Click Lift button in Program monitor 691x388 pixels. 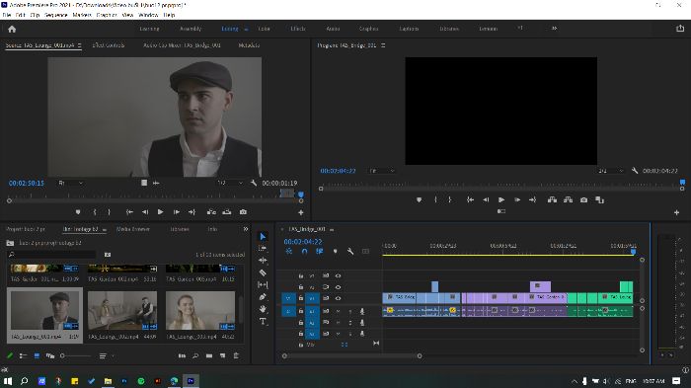(x=552, y=199)
